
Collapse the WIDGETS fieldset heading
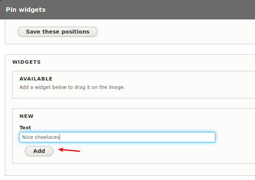(26, 62)
